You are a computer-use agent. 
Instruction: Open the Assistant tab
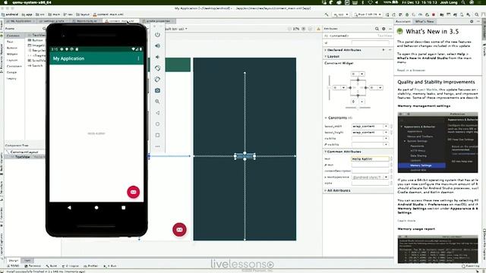point(403,21)
